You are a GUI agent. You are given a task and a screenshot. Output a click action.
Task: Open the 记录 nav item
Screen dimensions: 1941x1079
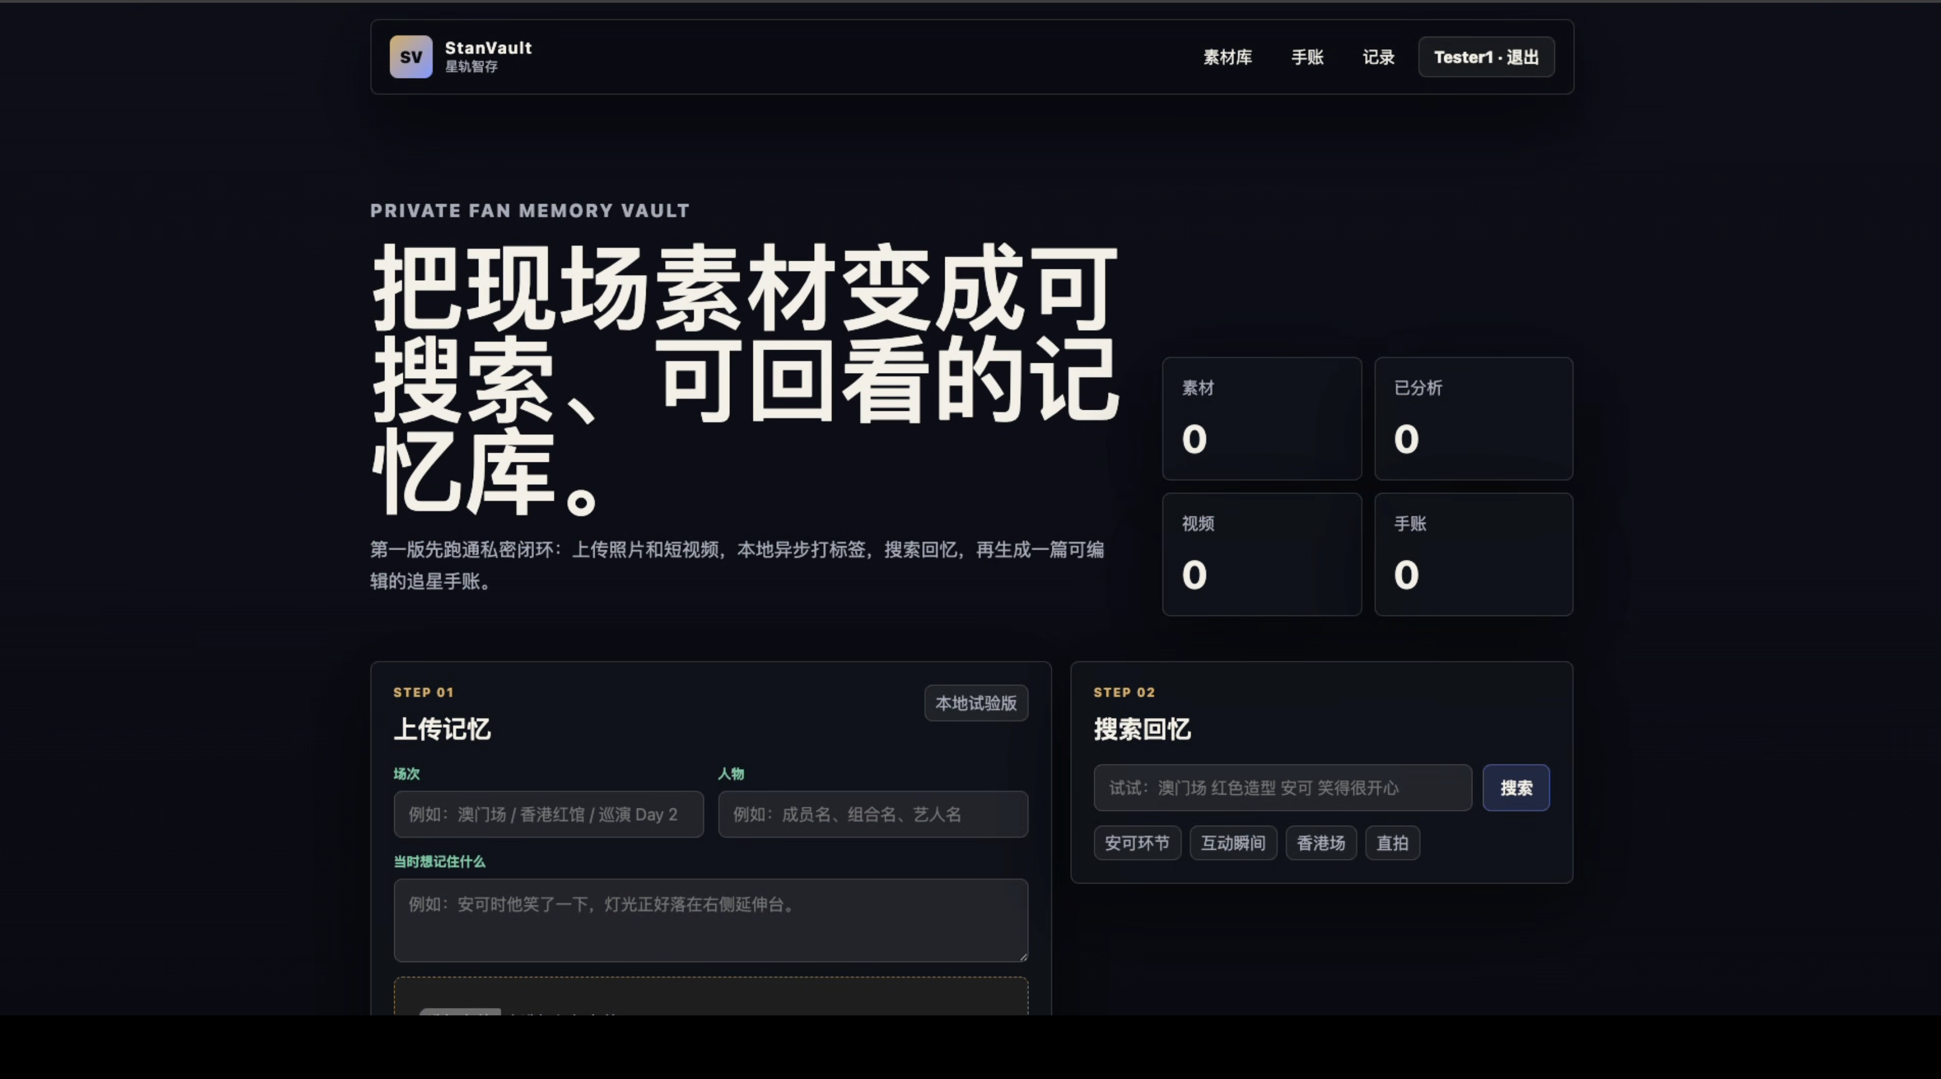(x=1378, y=57)
